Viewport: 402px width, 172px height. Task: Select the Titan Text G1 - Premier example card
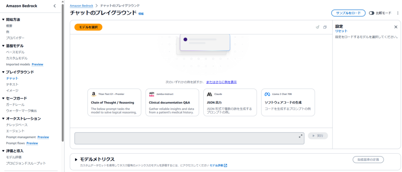point(114,102)
